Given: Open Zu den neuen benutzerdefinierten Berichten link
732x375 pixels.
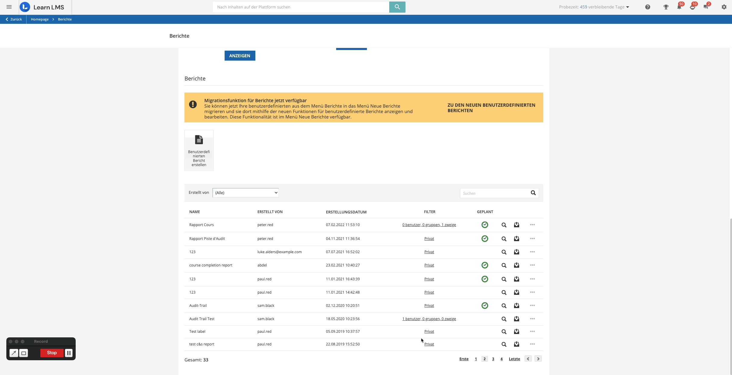Looking at the screenshot, I should [x=491, y=108].
